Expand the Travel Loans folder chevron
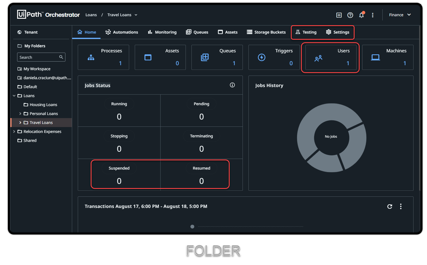 tap(20, 123)
